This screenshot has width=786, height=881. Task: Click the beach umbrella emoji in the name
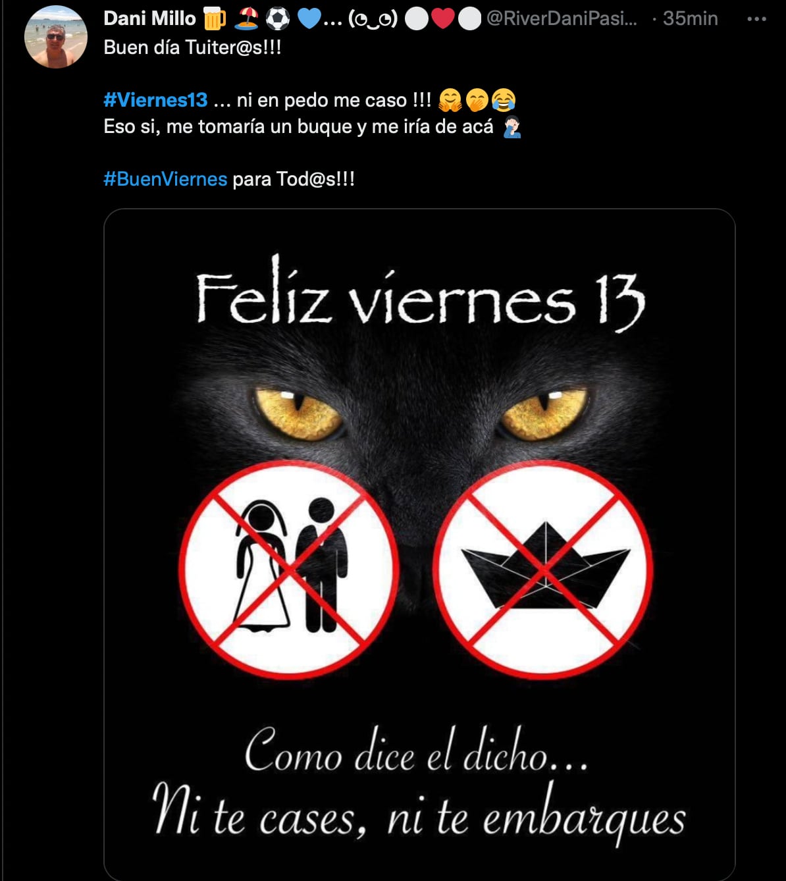tap(246, 18)
